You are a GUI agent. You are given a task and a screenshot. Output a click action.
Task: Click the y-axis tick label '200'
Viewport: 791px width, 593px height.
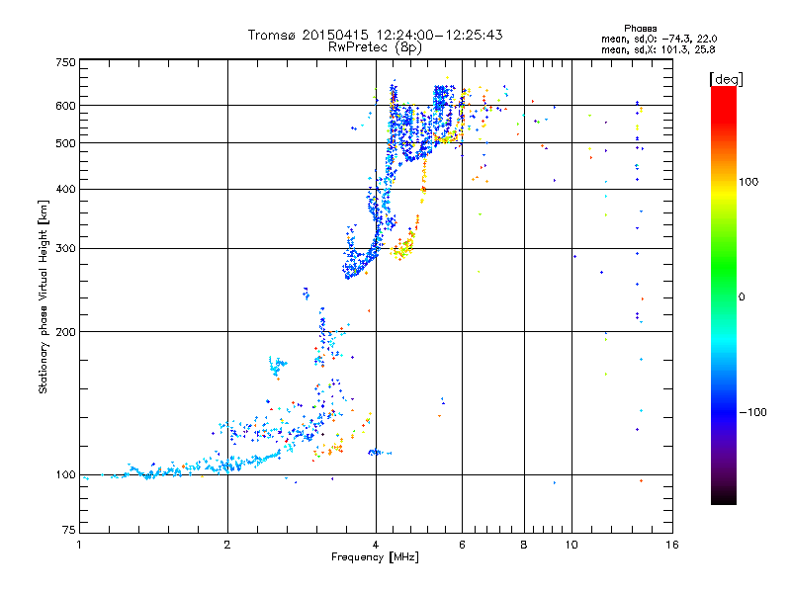(x=65, y=332)
